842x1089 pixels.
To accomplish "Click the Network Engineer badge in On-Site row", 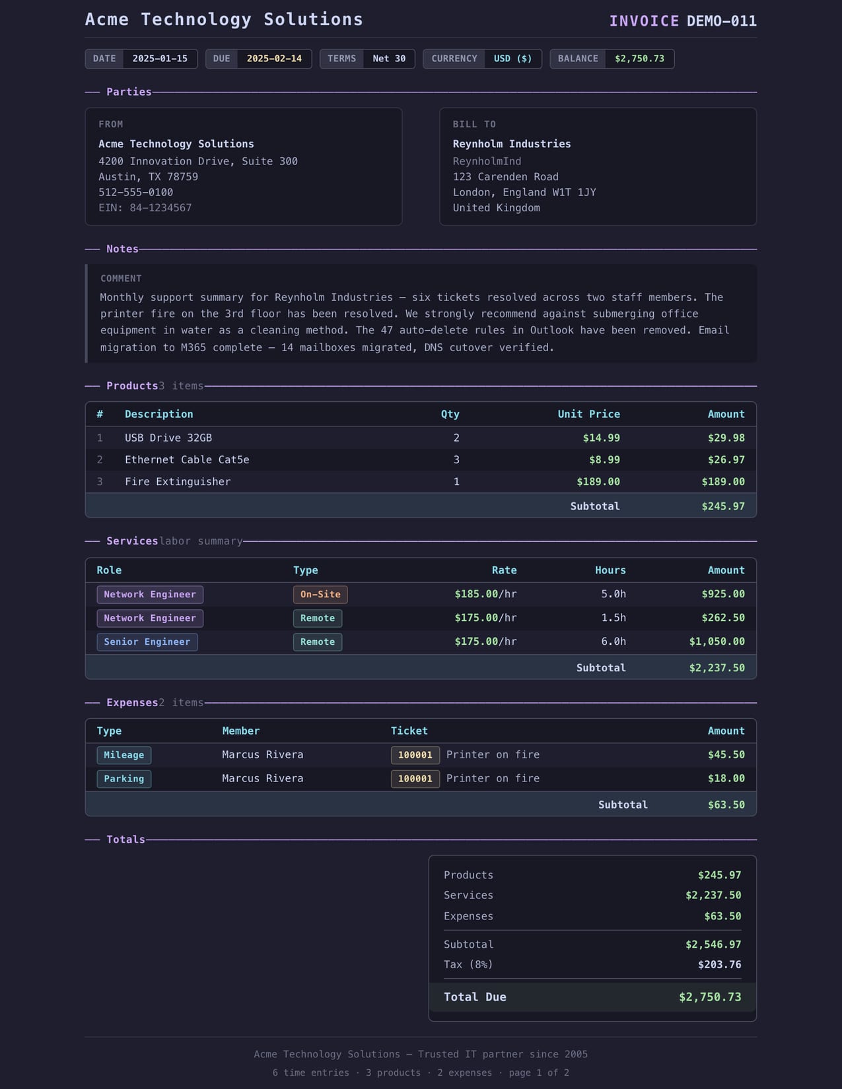I will (x=150, y=595).
